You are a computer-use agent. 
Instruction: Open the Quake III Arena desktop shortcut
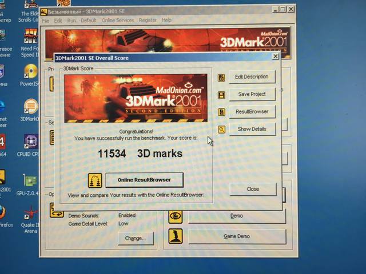point(31,216)
